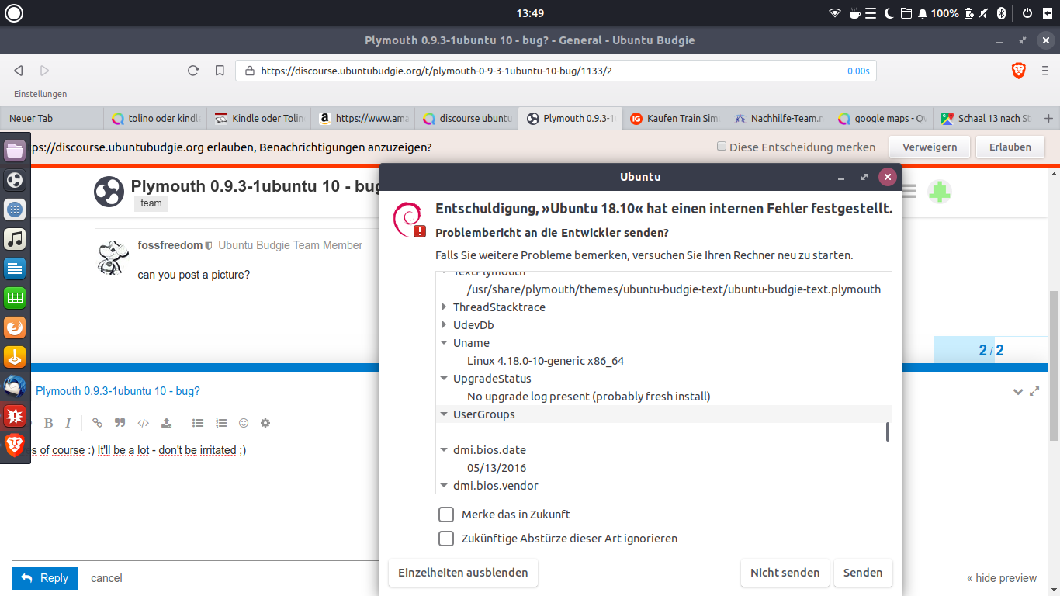Click the blockquote icon in editor toolbar

(120, 423)
